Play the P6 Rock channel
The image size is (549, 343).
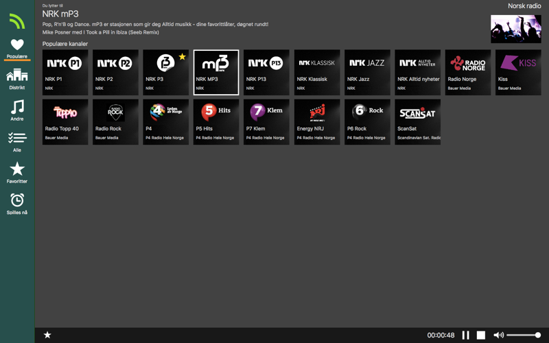point(367,122)
